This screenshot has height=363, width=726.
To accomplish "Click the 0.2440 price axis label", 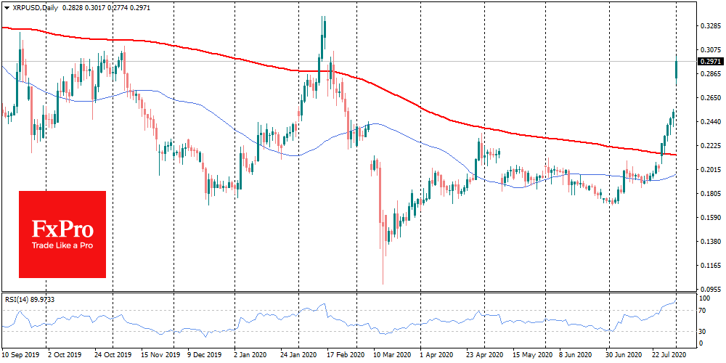I will 709,122.
